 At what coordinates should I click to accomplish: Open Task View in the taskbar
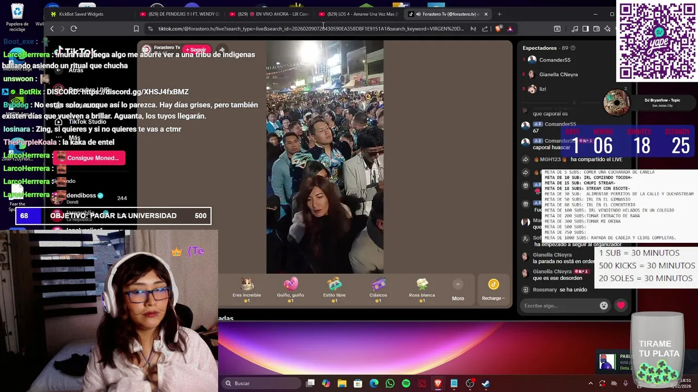310,383
